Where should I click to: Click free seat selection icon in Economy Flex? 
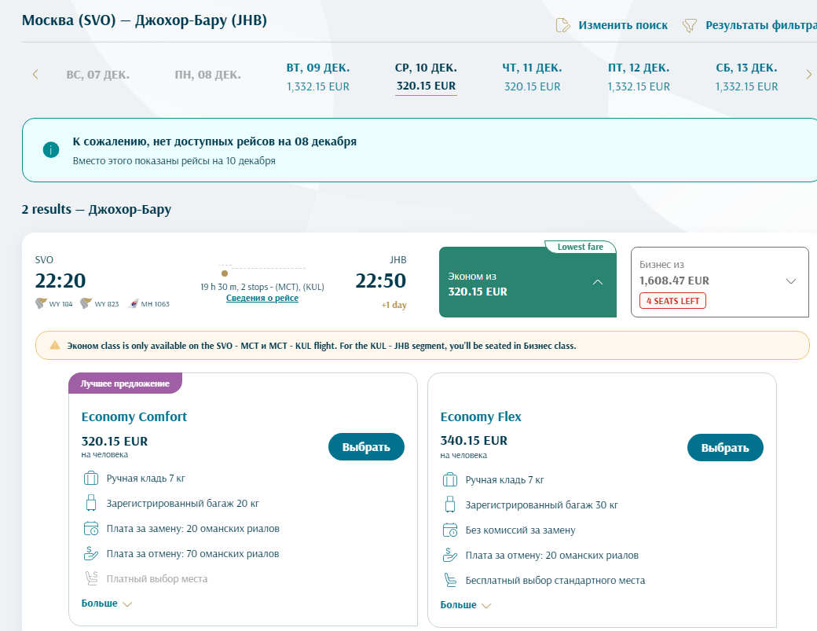(449, 579)
